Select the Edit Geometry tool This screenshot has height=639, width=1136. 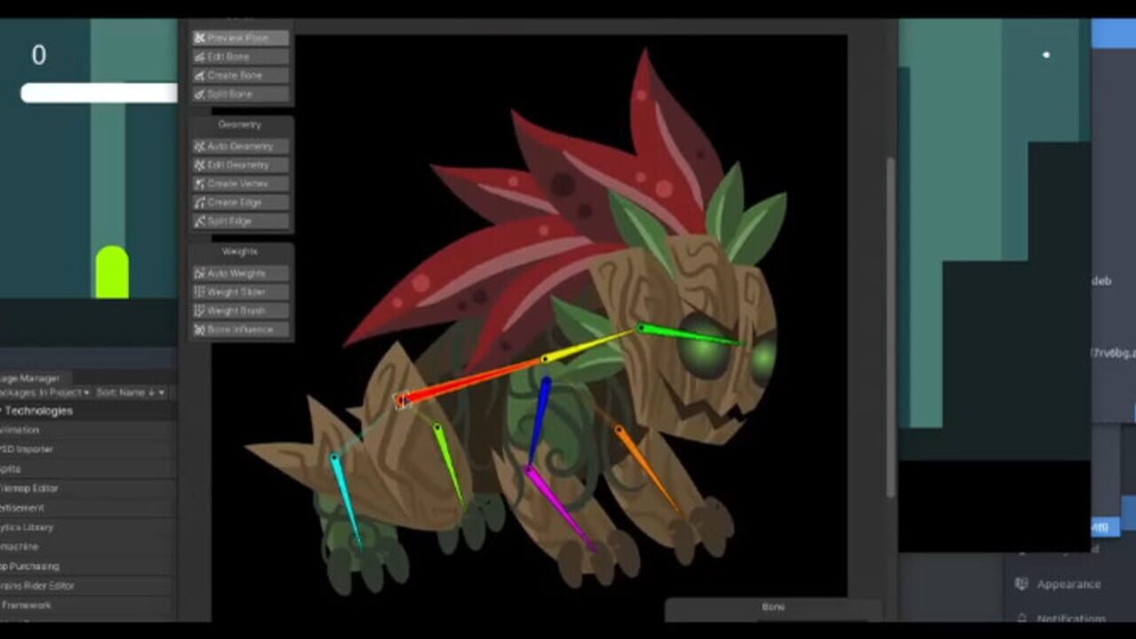pyautogui.click(x=241, y=165)
